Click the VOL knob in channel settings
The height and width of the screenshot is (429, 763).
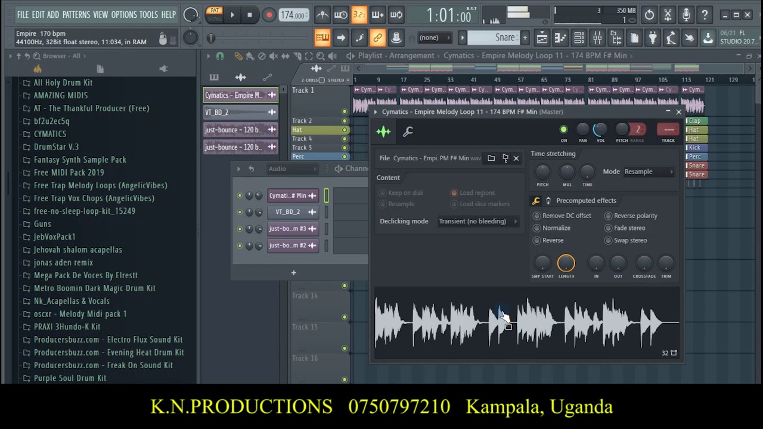click(x=601, y=129)
